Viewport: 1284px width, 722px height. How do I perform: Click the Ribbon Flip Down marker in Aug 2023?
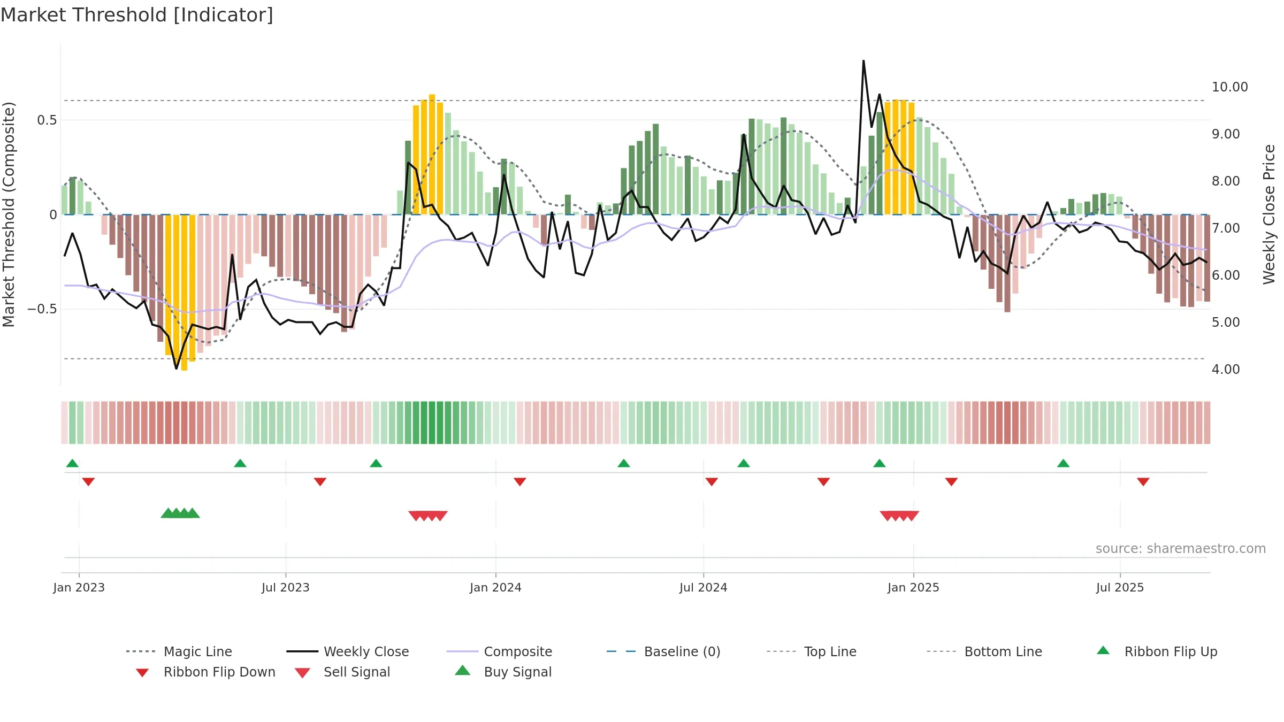pyautogui.click(x=320, y=482)
